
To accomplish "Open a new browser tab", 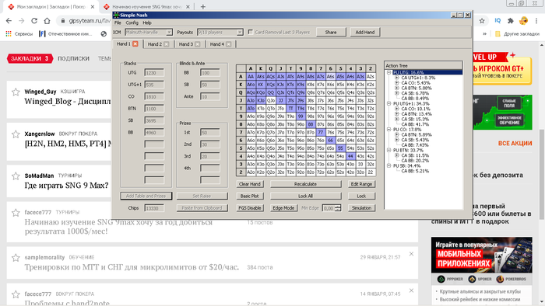I will coord(203,6).
